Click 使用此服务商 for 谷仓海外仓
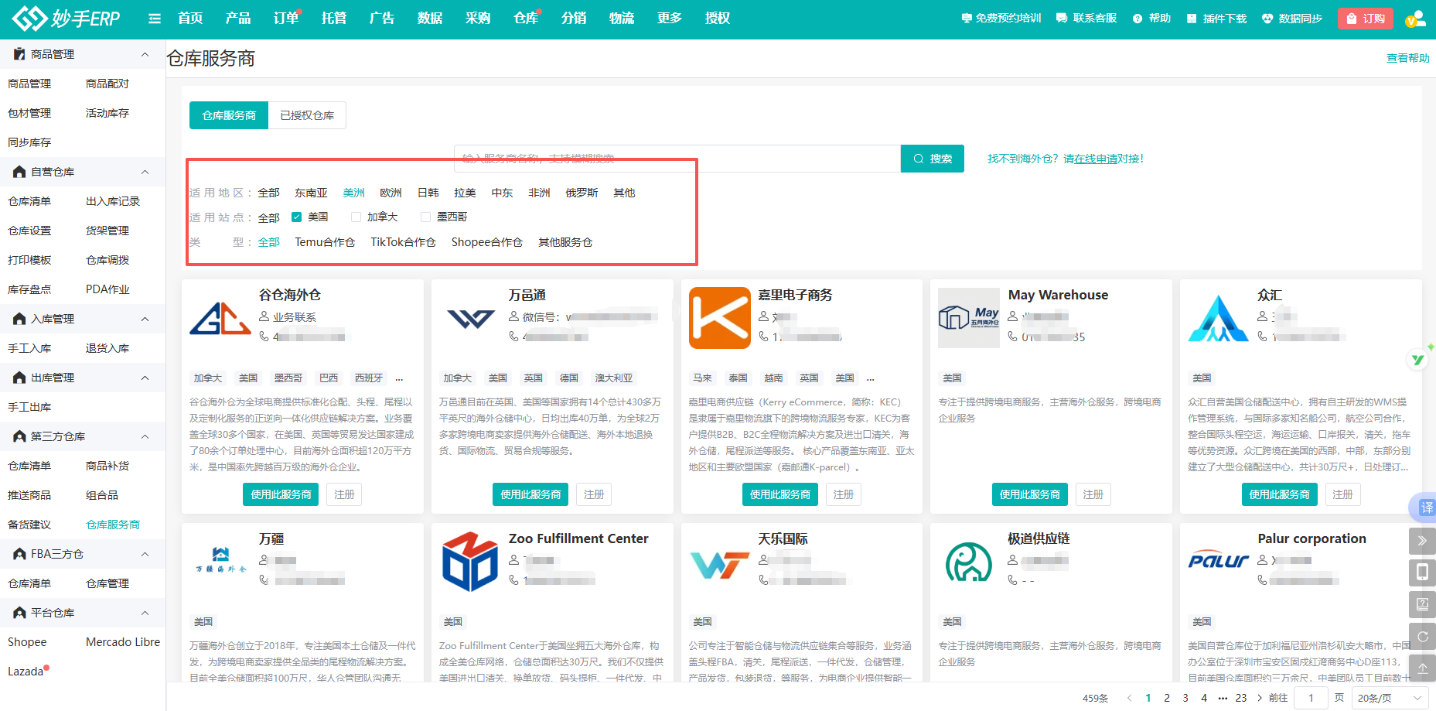1436x711 pixels. tap(281, 494)
